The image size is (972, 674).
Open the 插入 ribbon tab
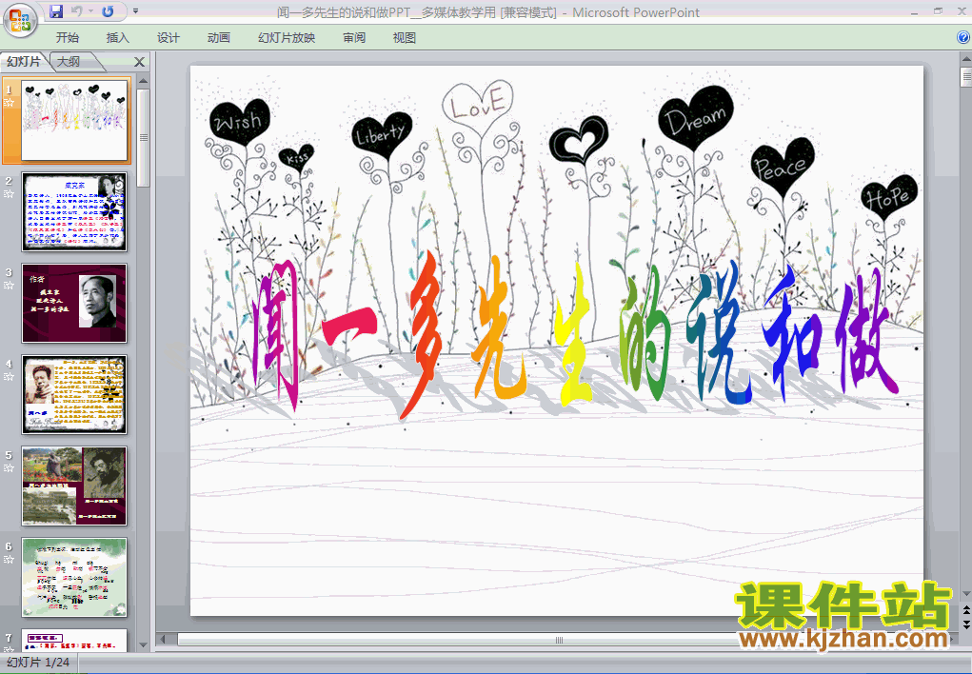tap(118, 38)
